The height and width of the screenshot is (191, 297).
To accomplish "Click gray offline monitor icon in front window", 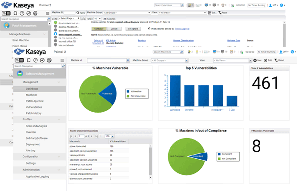I will [x=223, y=52].
